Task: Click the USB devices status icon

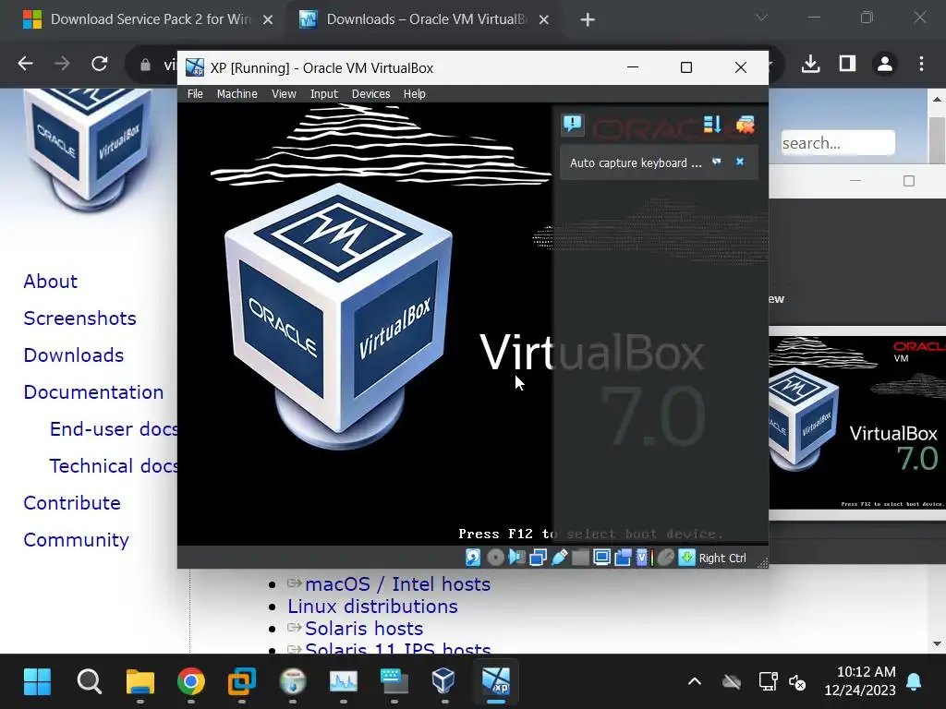Action: coord(559,558)
